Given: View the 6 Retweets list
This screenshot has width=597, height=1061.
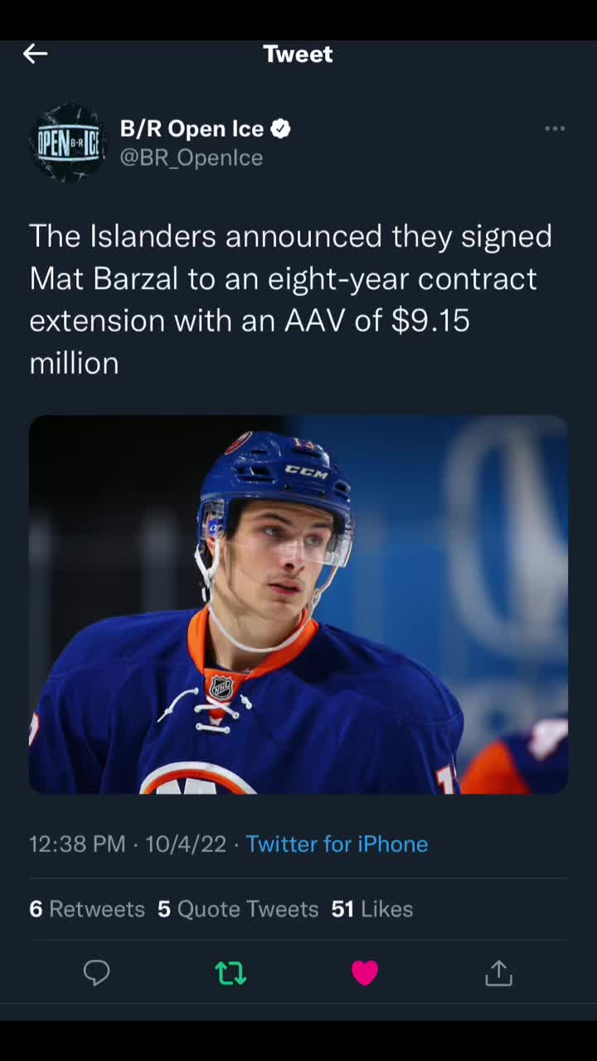Looking at the screenshot, I should click(x=87, y=908).
